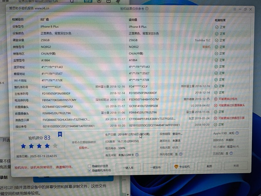Click the blue 验 badge beside the score
Viewport: 261px width, 196px height.
coord(60,134)
